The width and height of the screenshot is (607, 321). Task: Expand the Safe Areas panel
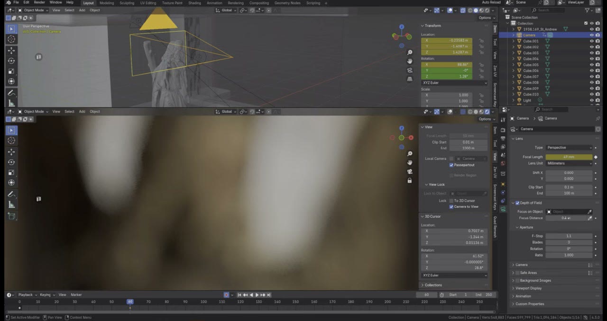pos(528,273)
